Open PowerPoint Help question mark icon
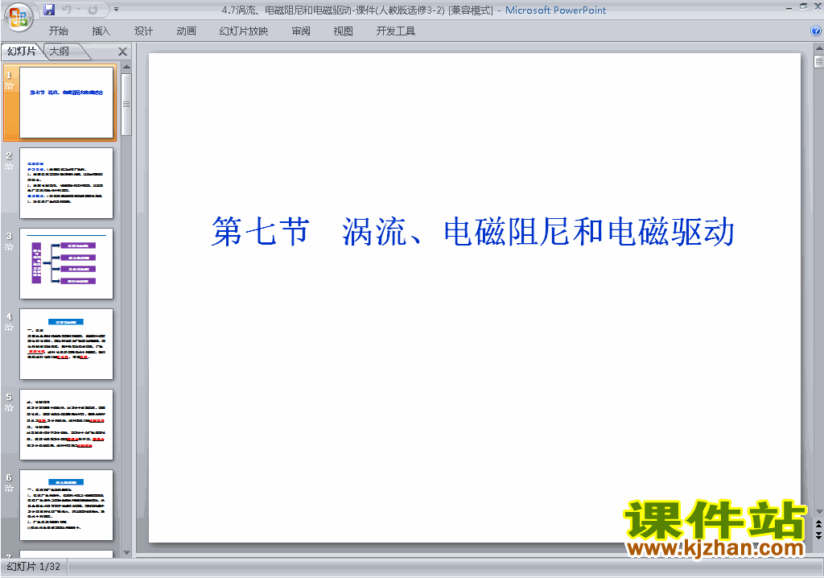The height and width of the screenshot is (578, 824). [816, 31]
